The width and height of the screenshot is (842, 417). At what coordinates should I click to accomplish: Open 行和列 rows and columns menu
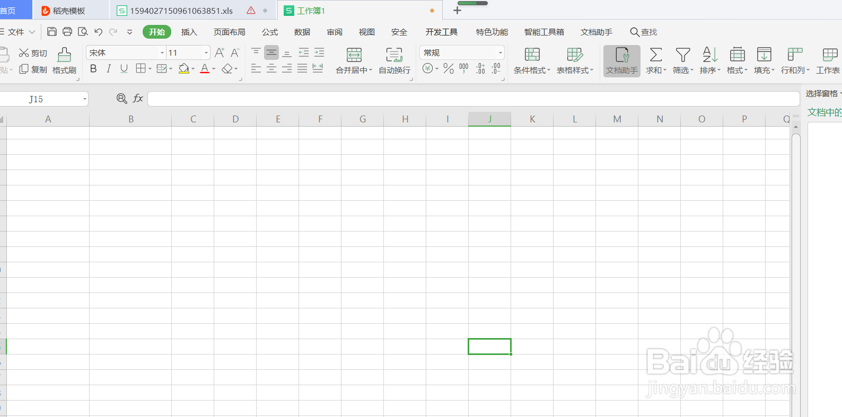[x=795, y=60]
